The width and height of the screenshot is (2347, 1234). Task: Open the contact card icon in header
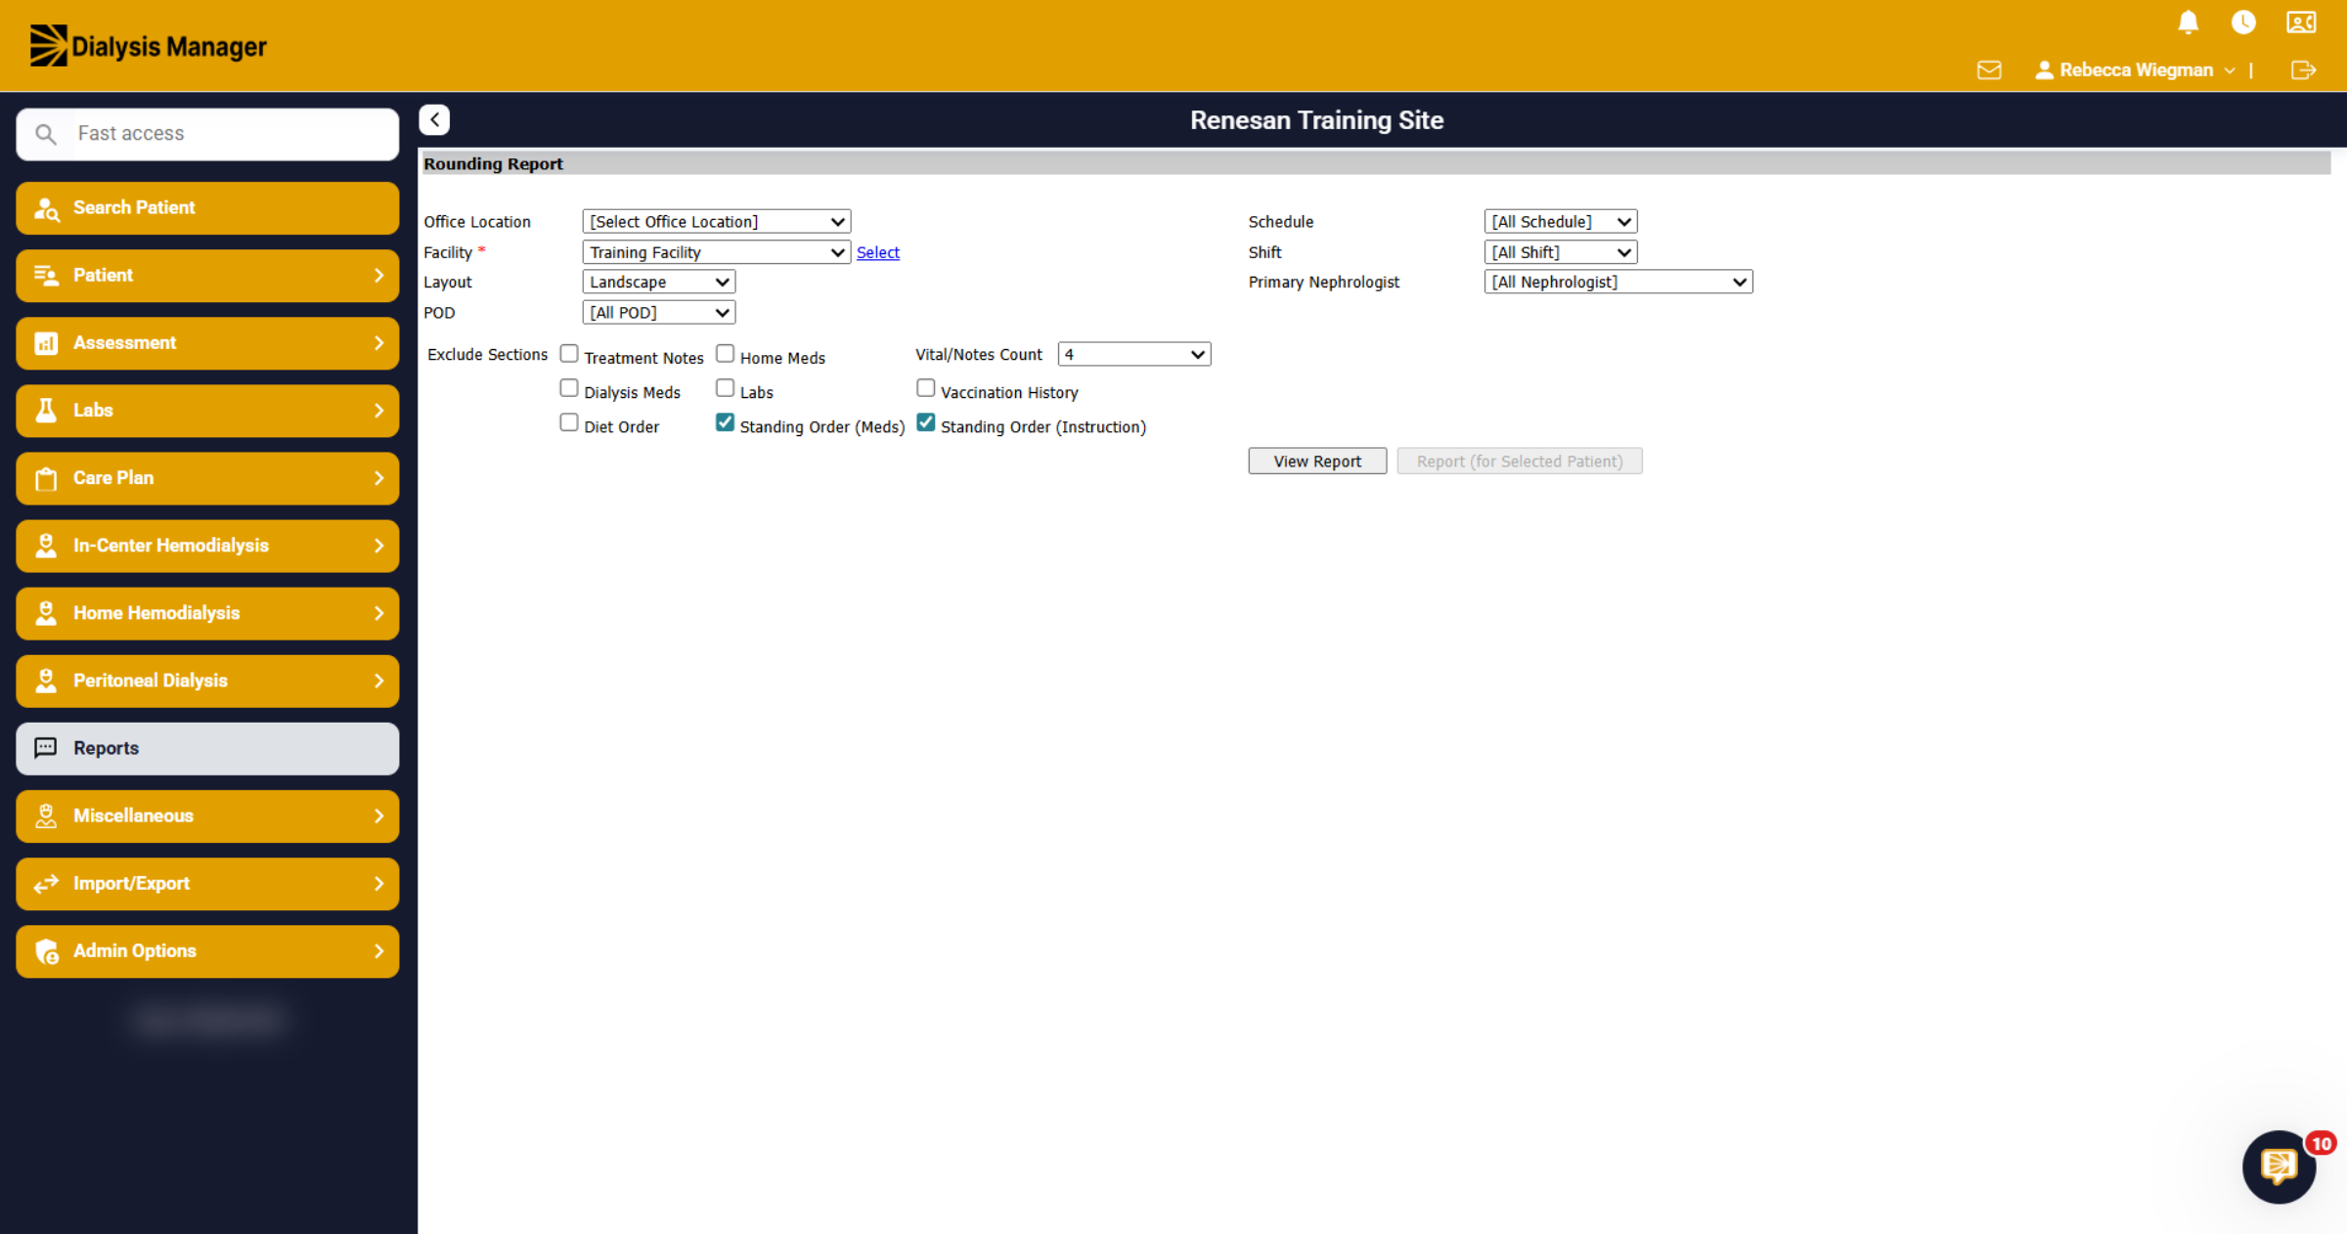click(x=2301, y=22)
